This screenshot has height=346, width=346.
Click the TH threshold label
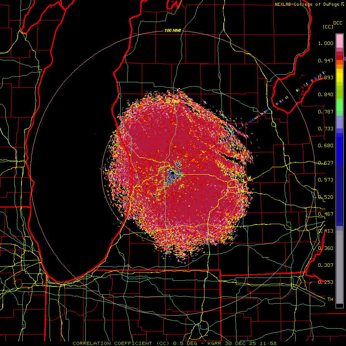[x=330, y=299]
